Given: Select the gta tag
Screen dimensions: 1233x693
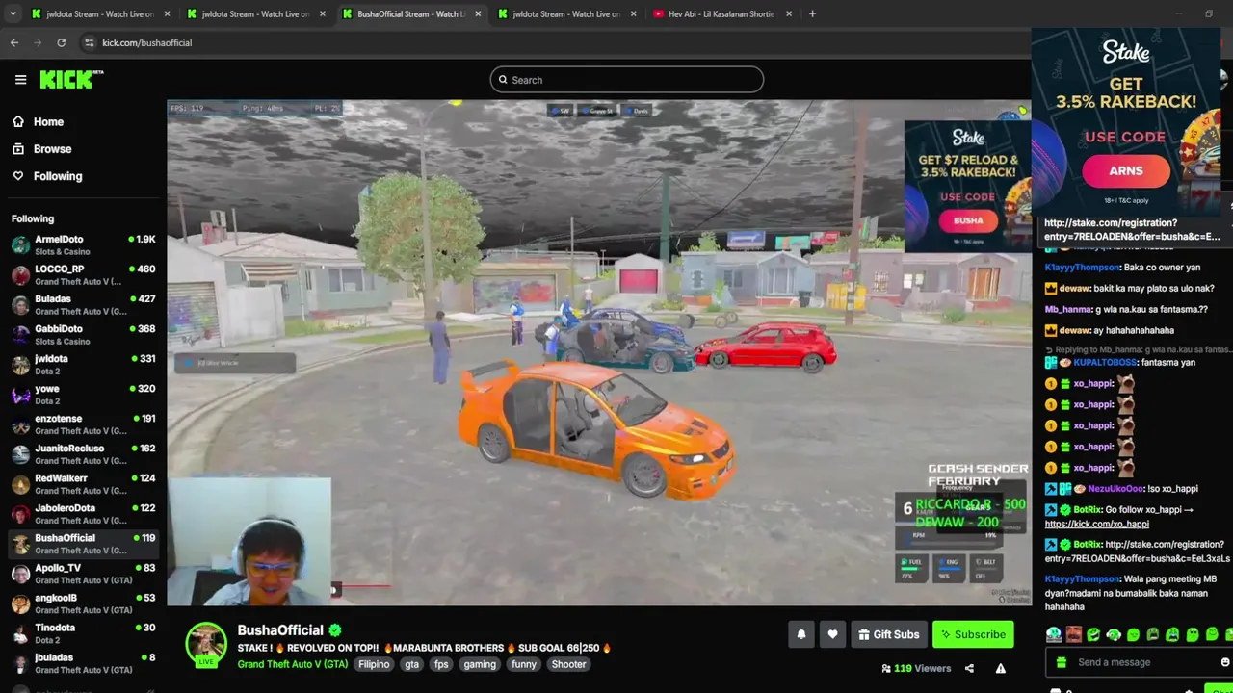Looking at the screenshot, I should point(412,664).
